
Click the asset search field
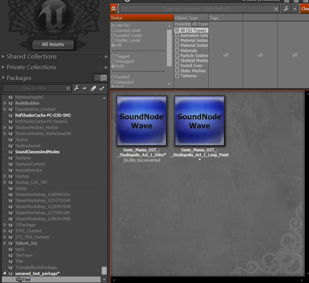click(x=197, y=9)
